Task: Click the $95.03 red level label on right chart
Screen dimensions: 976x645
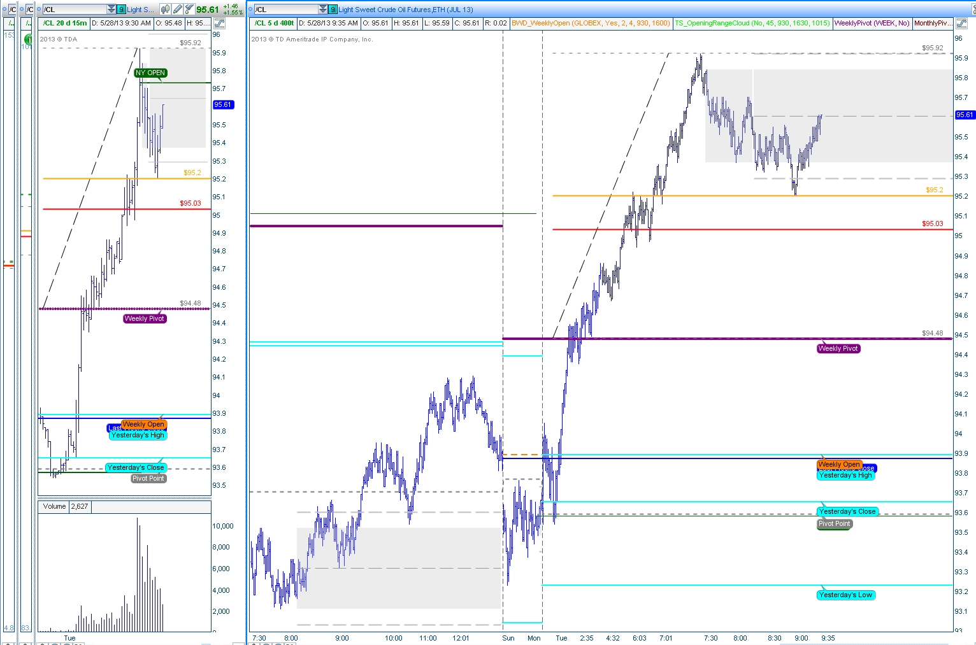Action: click(x=933, y=223)
